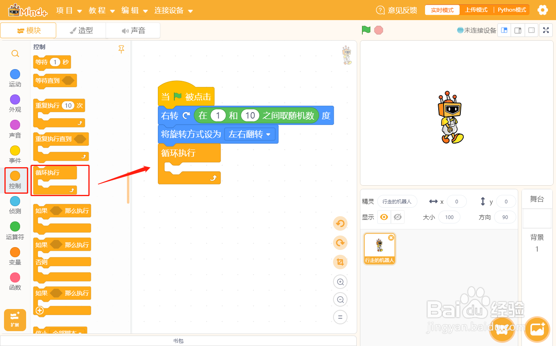Click the 等待 1 秒 block
556x346 pixels.
52,62
